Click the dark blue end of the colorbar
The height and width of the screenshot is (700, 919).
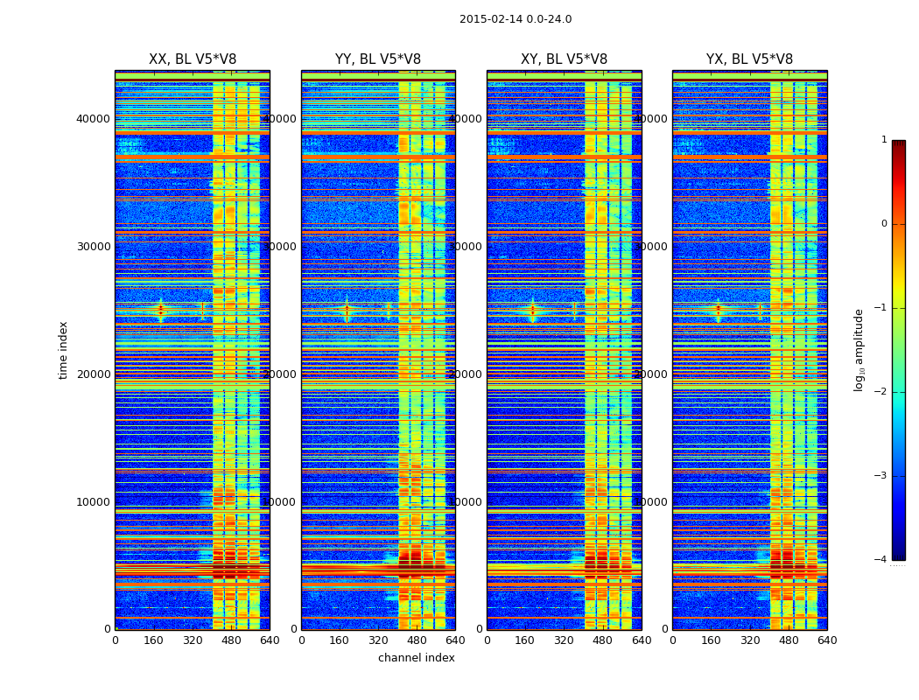click(x=898, y=554)
